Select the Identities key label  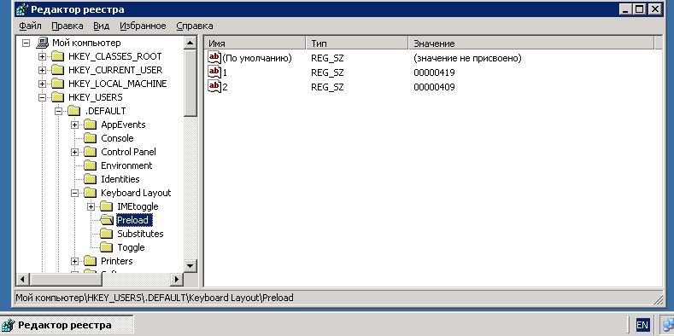(x=120, y=179)
